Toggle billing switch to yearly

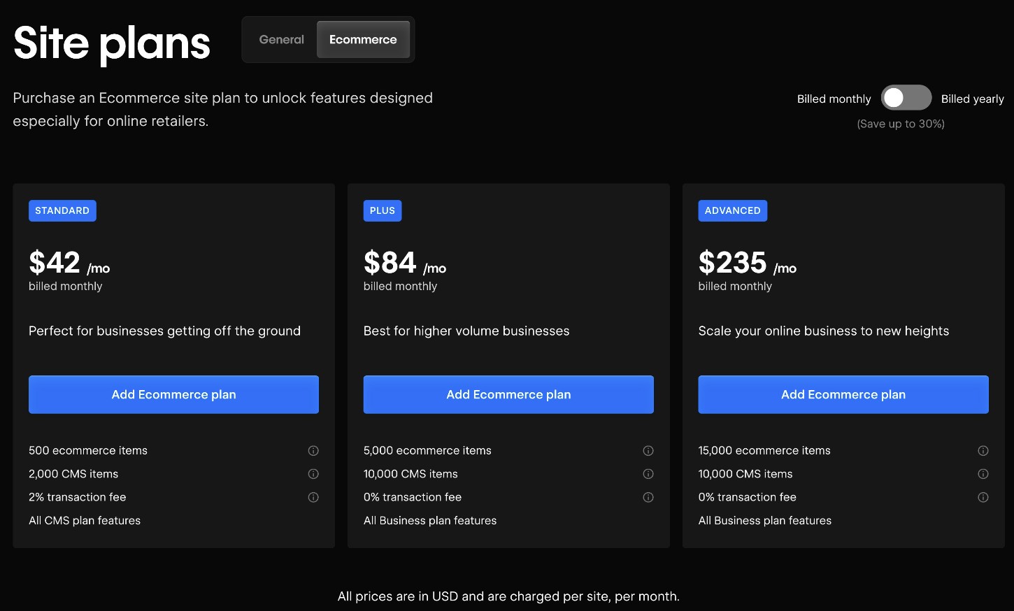(x=906, y=98)
